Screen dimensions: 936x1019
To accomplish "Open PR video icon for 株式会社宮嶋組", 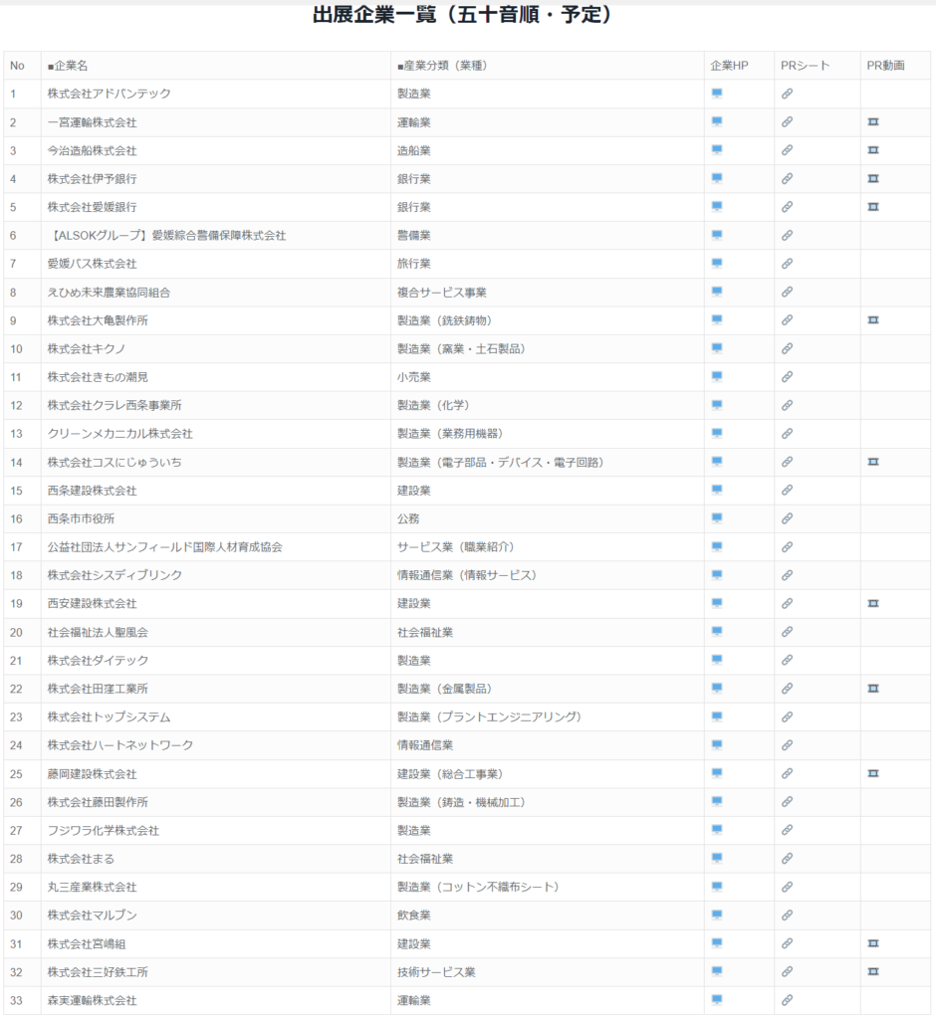I will pyautogui.click(x=873, y=943).
